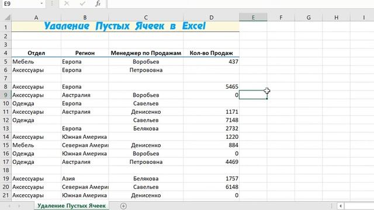Select column D header

click(212, 17)
